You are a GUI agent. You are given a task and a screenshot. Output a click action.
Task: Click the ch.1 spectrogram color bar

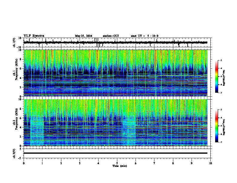[216, 77]
